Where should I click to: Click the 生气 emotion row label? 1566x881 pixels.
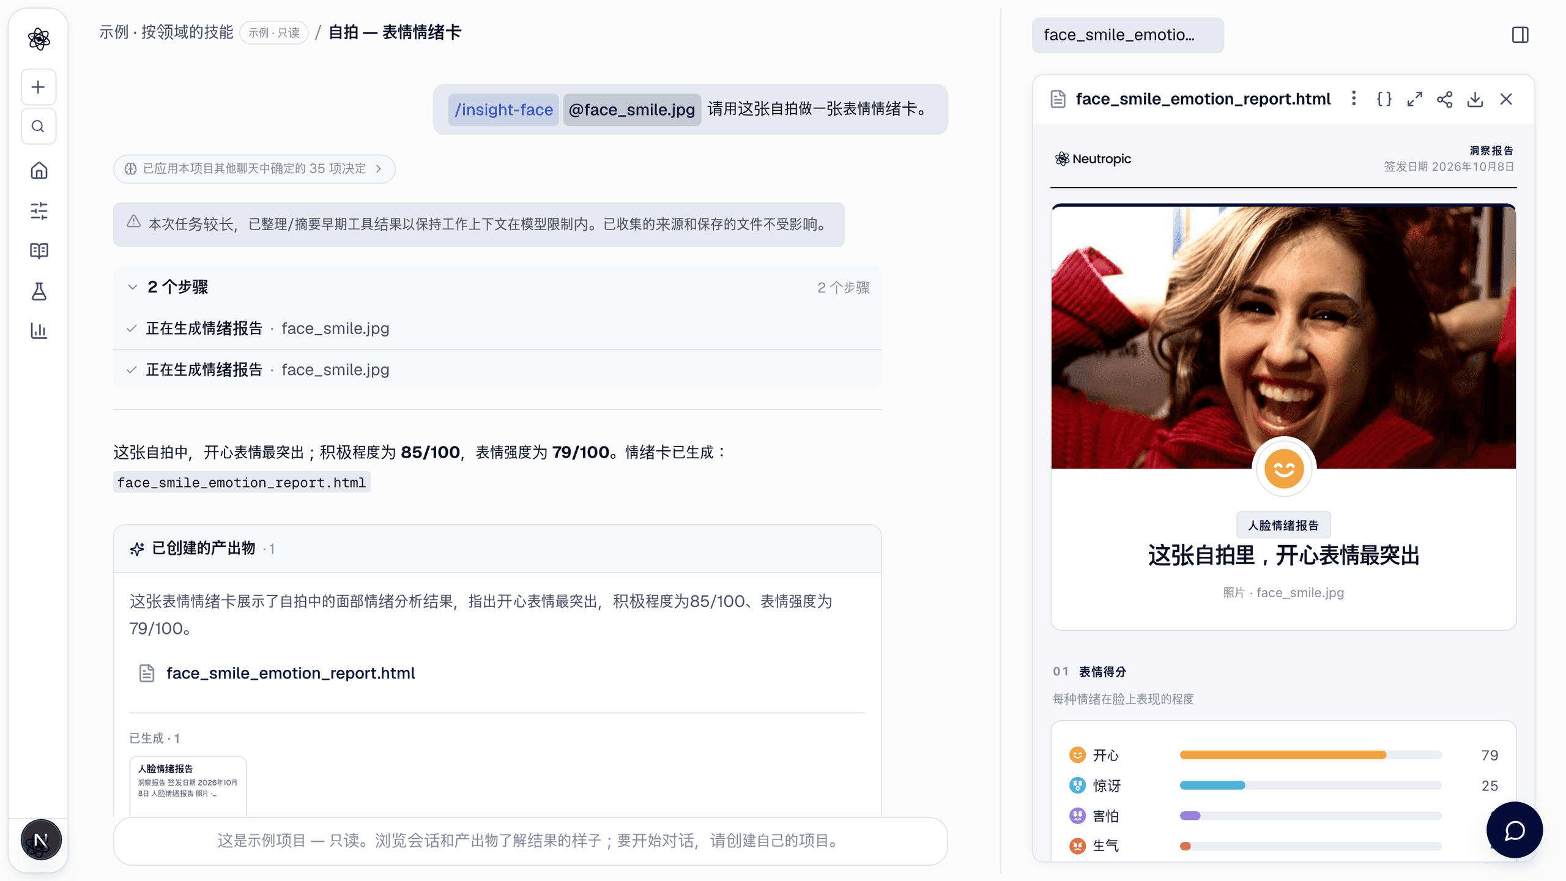point(1105,846)
